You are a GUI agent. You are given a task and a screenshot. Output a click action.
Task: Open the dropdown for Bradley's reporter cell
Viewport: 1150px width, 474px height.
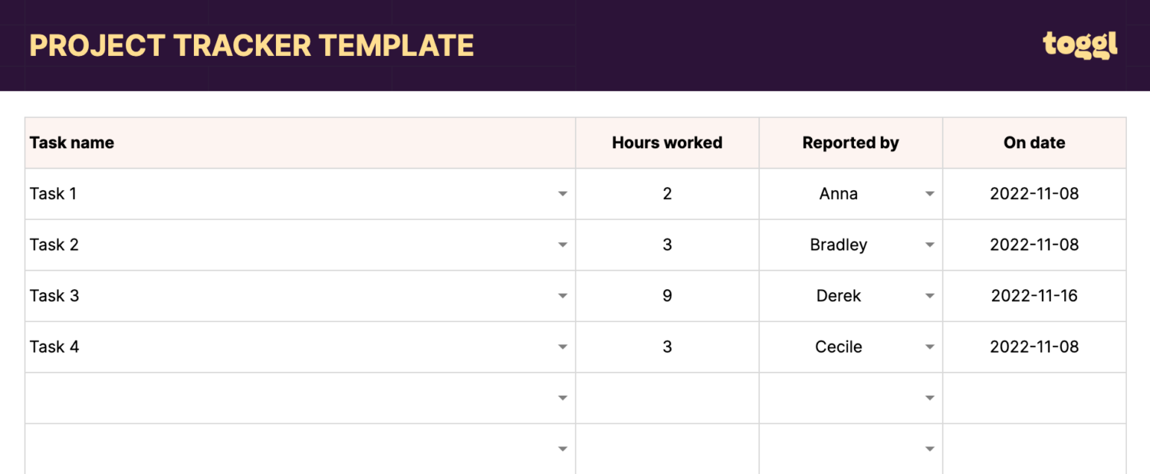click(x=929, y=245)
